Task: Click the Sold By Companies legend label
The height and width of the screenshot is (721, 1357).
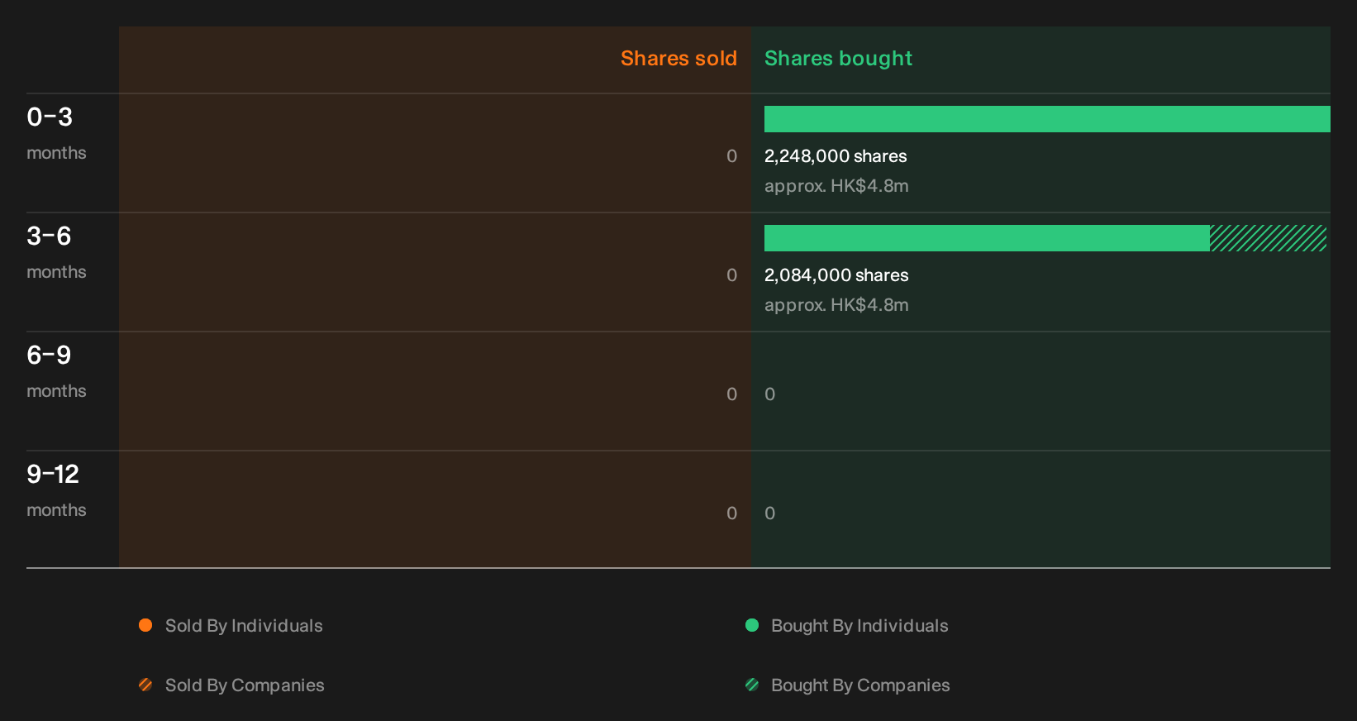Action: [245, 685]
